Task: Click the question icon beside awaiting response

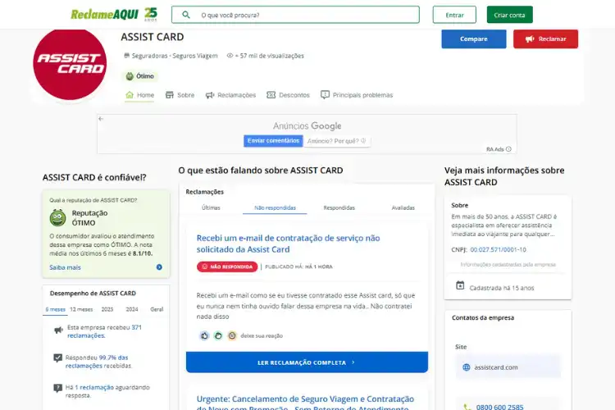Action: (57, 388)
